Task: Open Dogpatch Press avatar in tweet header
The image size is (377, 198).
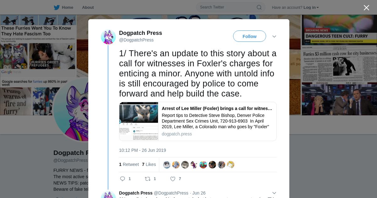Action: click(x=108, y=37)
